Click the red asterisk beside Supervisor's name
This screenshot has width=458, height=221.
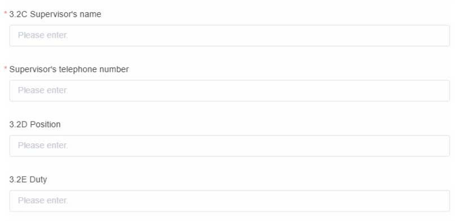(x=5, y=13)
